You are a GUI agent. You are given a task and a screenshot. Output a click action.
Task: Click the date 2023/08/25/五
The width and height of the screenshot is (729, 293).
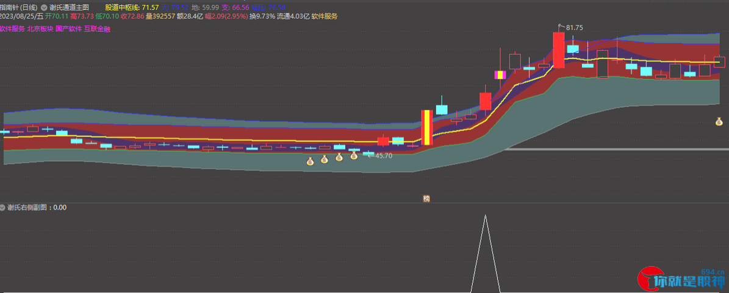click(22, 16)
